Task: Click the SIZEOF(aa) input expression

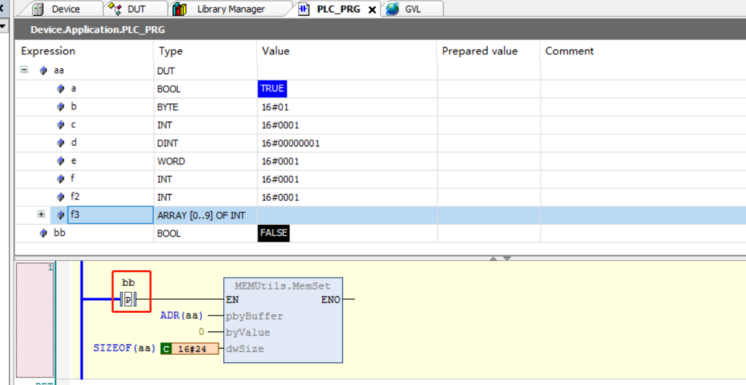Action: click(125, 348)
